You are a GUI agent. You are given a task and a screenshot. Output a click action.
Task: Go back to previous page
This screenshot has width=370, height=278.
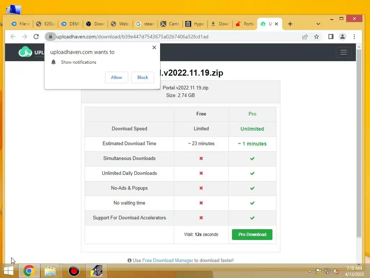13,37
